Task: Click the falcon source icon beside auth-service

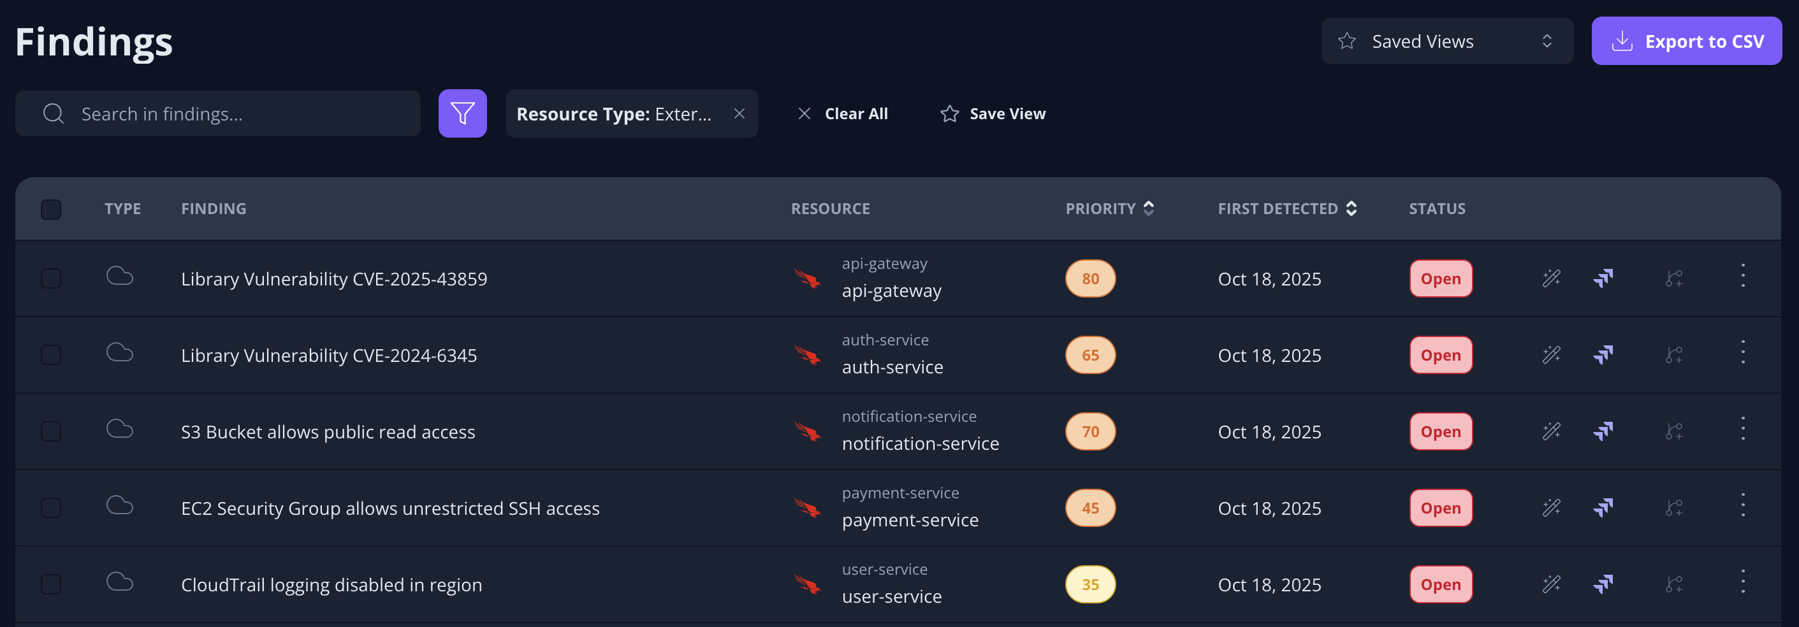Action: 807,355
